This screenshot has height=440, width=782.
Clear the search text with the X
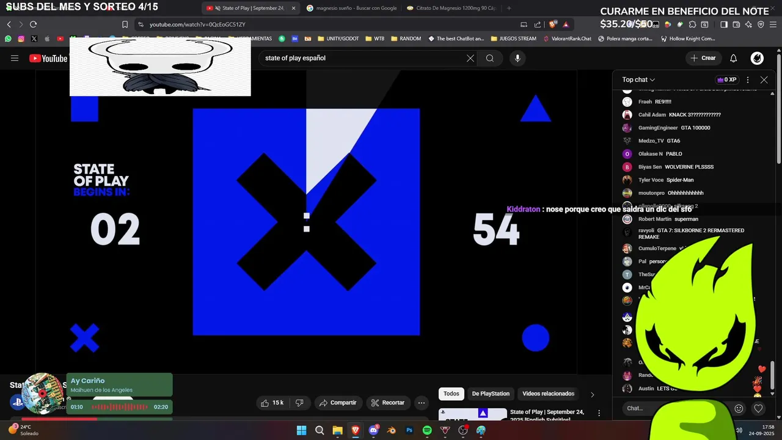(470, 58)
